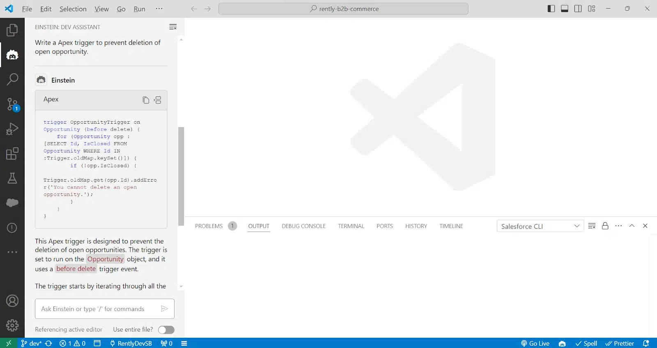657x348 pixels.
Task: Send the message to Einstein
Action: point(164,309)
